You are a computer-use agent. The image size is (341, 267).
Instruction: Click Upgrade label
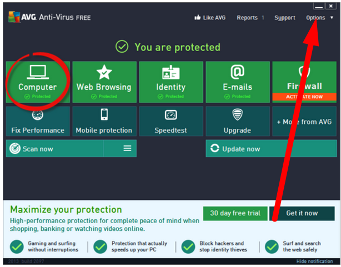coord(237,130)
